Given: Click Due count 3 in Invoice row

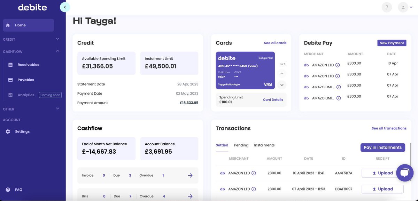Looking at the screenshot, I should [130, 176].
